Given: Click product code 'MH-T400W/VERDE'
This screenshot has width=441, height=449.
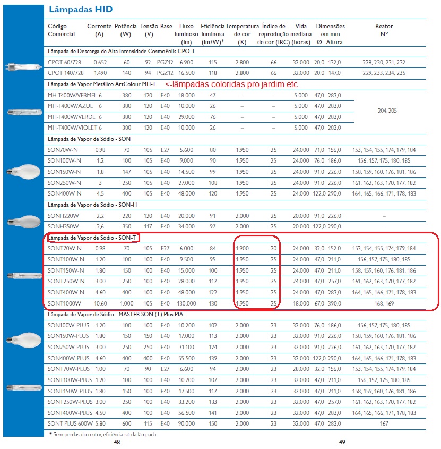Looking at the screenshot, I should point(72,117).
